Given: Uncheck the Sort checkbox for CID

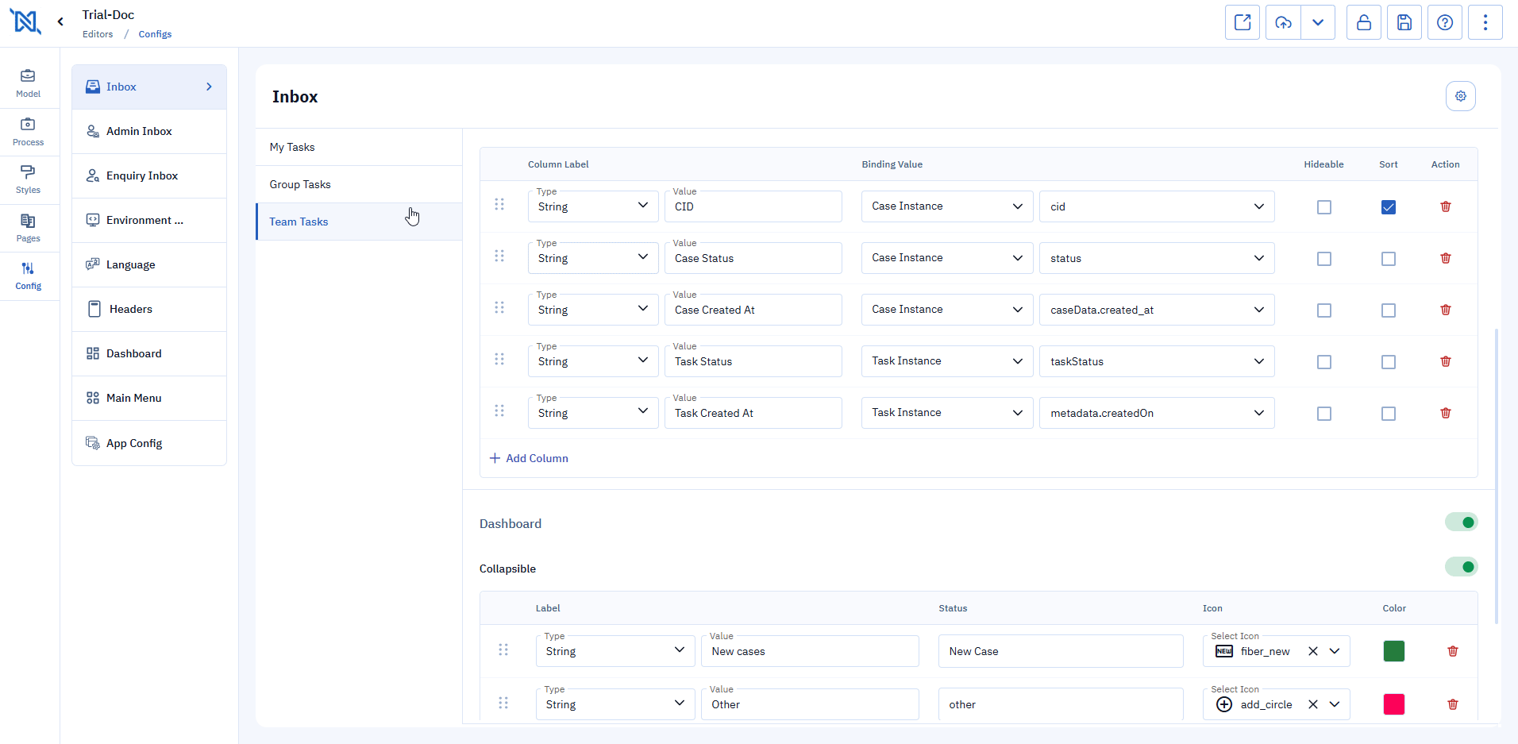Looking at the screenshot, I should pos(1389,207).
